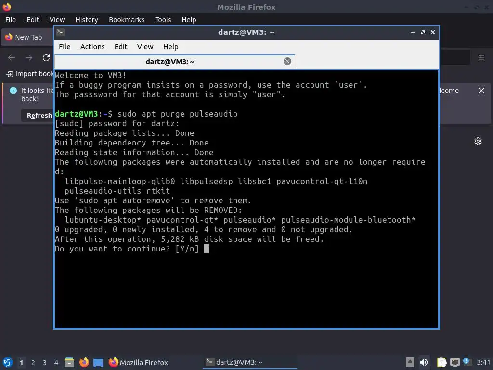Open Firefox History menu
This screenshot has height=370, width=493.
(87, 20)
